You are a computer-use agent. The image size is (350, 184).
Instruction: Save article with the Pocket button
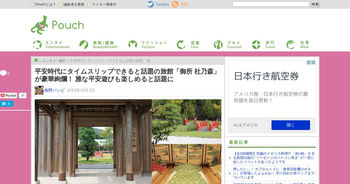coord(9,96)
